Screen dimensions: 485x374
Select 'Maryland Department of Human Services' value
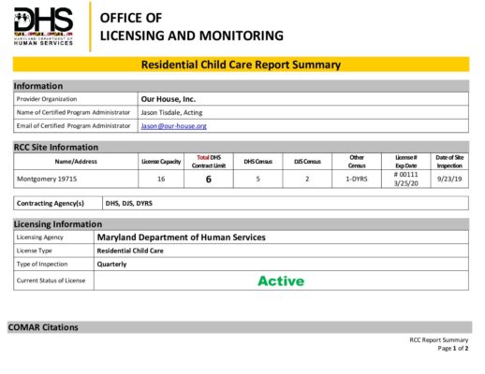coord(182,237)
